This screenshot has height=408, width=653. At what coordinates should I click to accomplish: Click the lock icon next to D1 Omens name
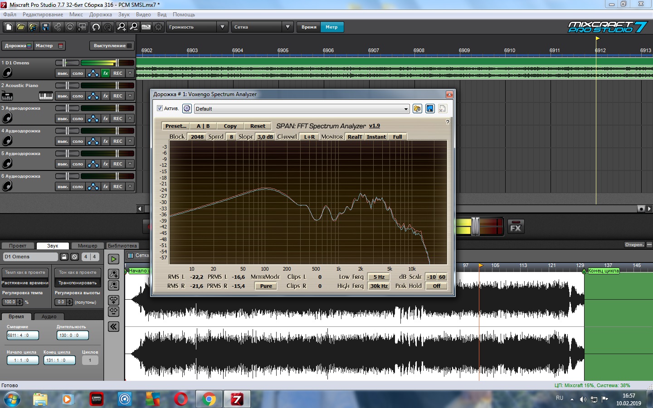(64, 257)
